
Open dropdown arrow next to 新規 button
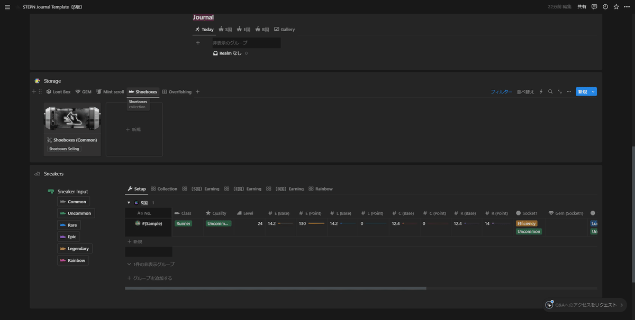593,92
